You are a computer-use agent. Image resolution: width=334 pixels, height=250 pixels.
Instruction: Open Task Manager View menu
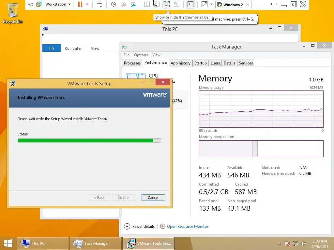[x=156, y=55]
